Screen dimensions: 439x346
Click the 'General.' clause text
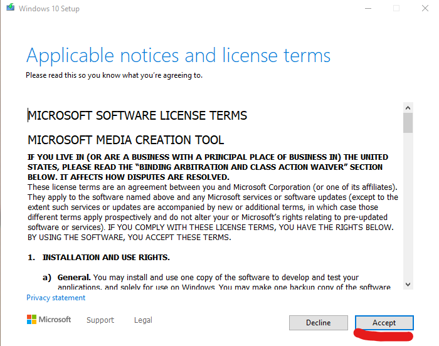click(74, 278)
